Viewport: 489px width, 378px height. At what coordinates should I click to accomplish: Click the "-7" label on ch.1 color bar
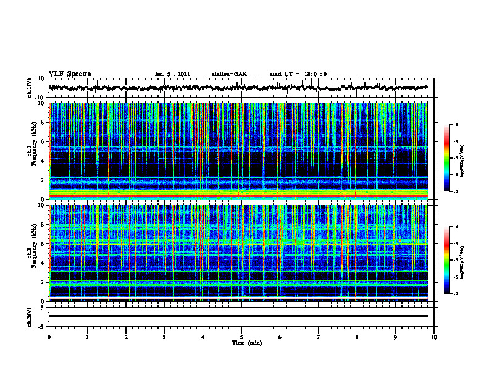pos(455,191)
